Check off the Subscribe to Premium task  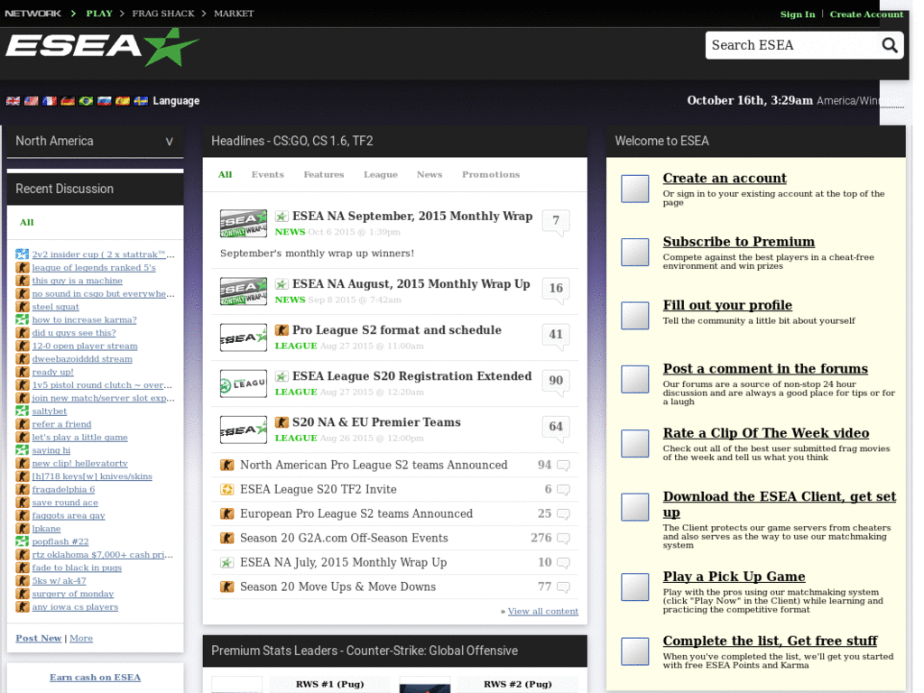click(634, 252)
